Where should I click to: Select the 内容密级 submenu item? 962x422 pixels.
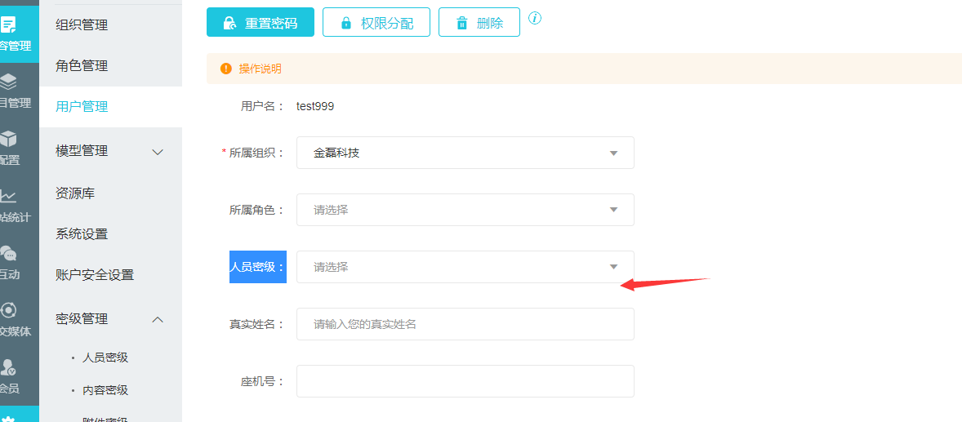coord(105,390)
